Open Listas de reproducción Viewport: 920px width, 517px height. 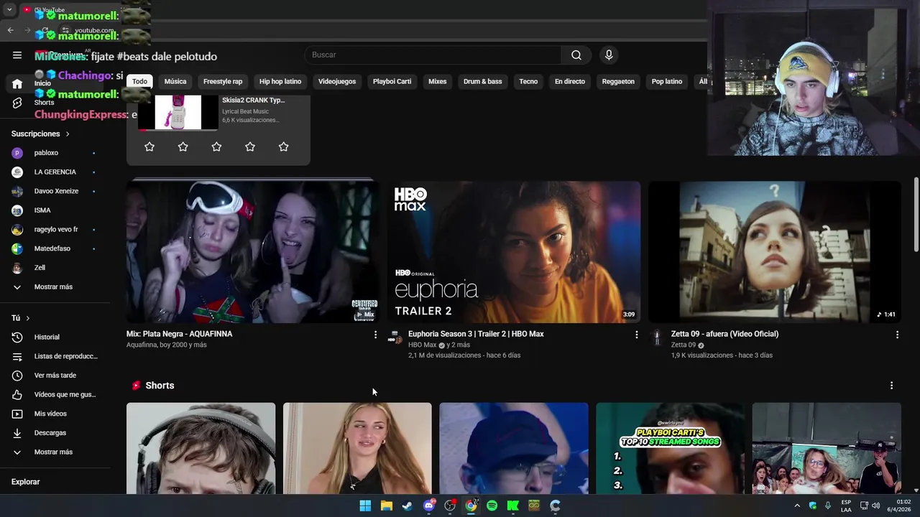pyautogui.click(x=54, y=356)
